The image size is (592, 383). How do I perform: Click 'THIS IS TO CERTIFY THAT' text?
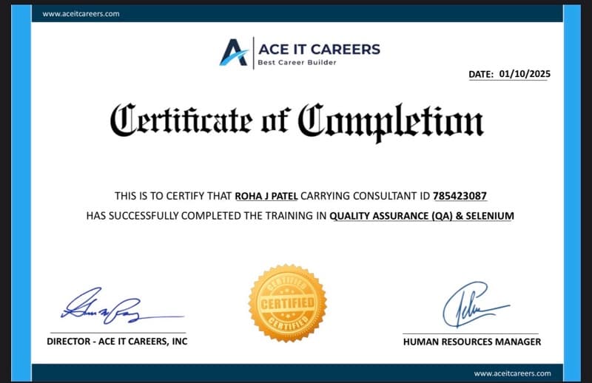click(x=173, y=196)
